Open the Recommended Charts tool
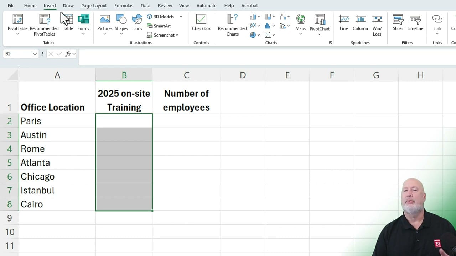The height and width of the screenshot is (256, 456). click(x=232, y=24)
